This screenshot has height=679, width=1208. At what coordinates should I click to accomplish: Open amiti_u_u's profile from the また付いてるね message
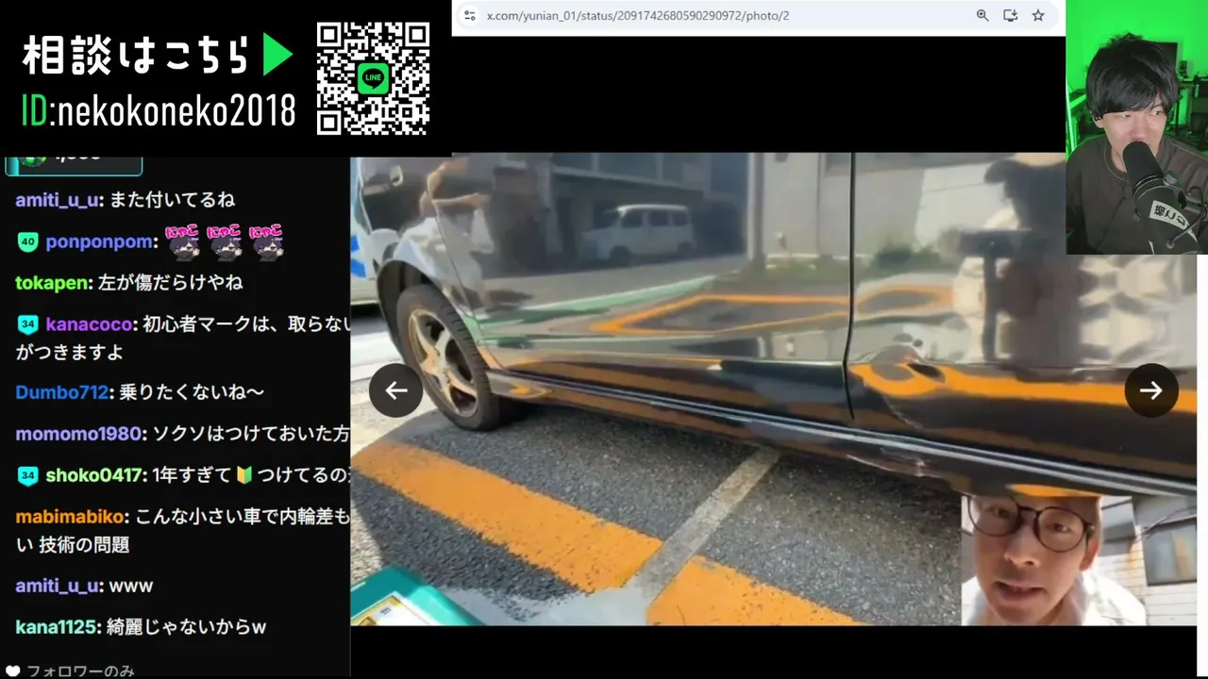click(x=58, y=200)
